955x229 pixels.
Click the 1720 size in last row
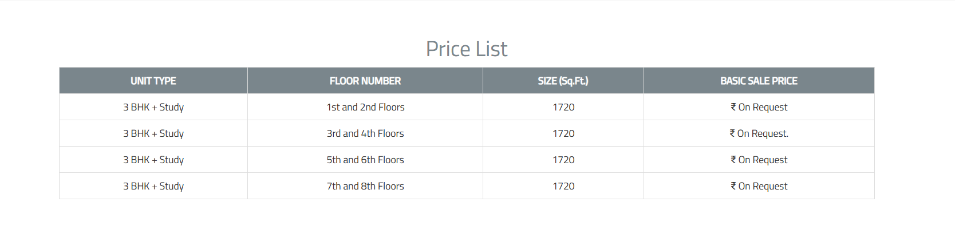pyautogui.click(x=563, y=186)
